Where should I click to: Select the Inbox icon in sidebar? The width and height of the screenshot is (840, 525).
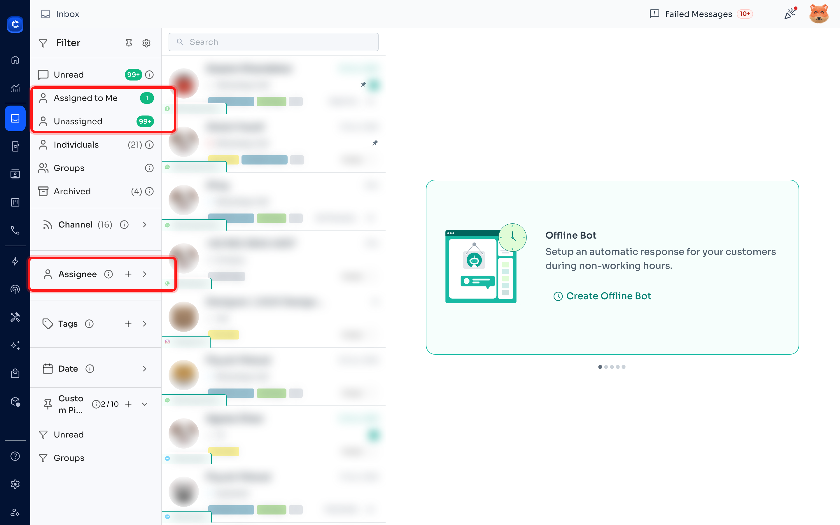click(x=15, y=118)
